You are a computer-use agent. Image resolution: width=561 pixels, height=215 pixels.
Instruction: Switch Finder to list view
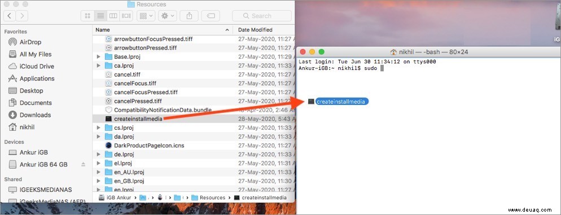100,16
